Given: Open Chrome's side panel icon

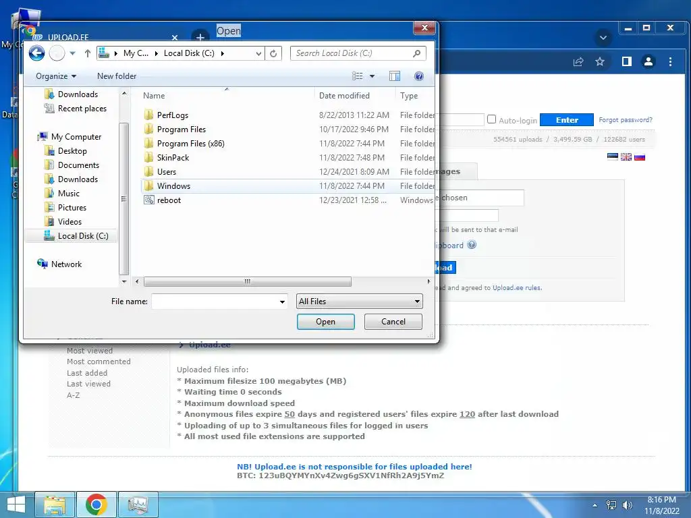Looking at the screenshot, I should click(x=627, y=61).
